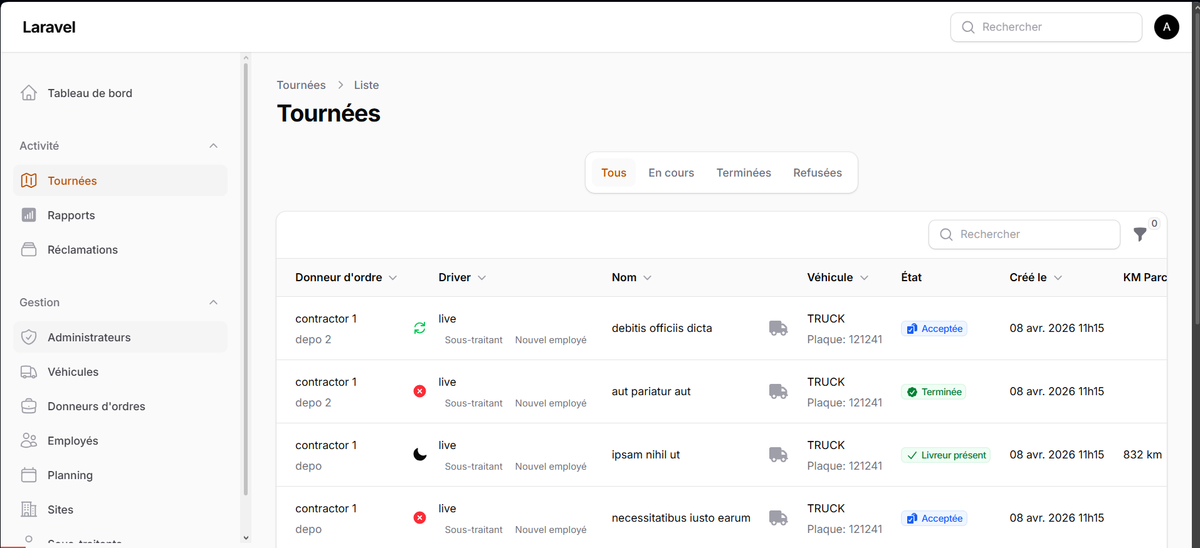Screen dimensions: 1200x548
Task: Click the moon icon for ipsam nihil ut
Action: [x=419, y=454]
